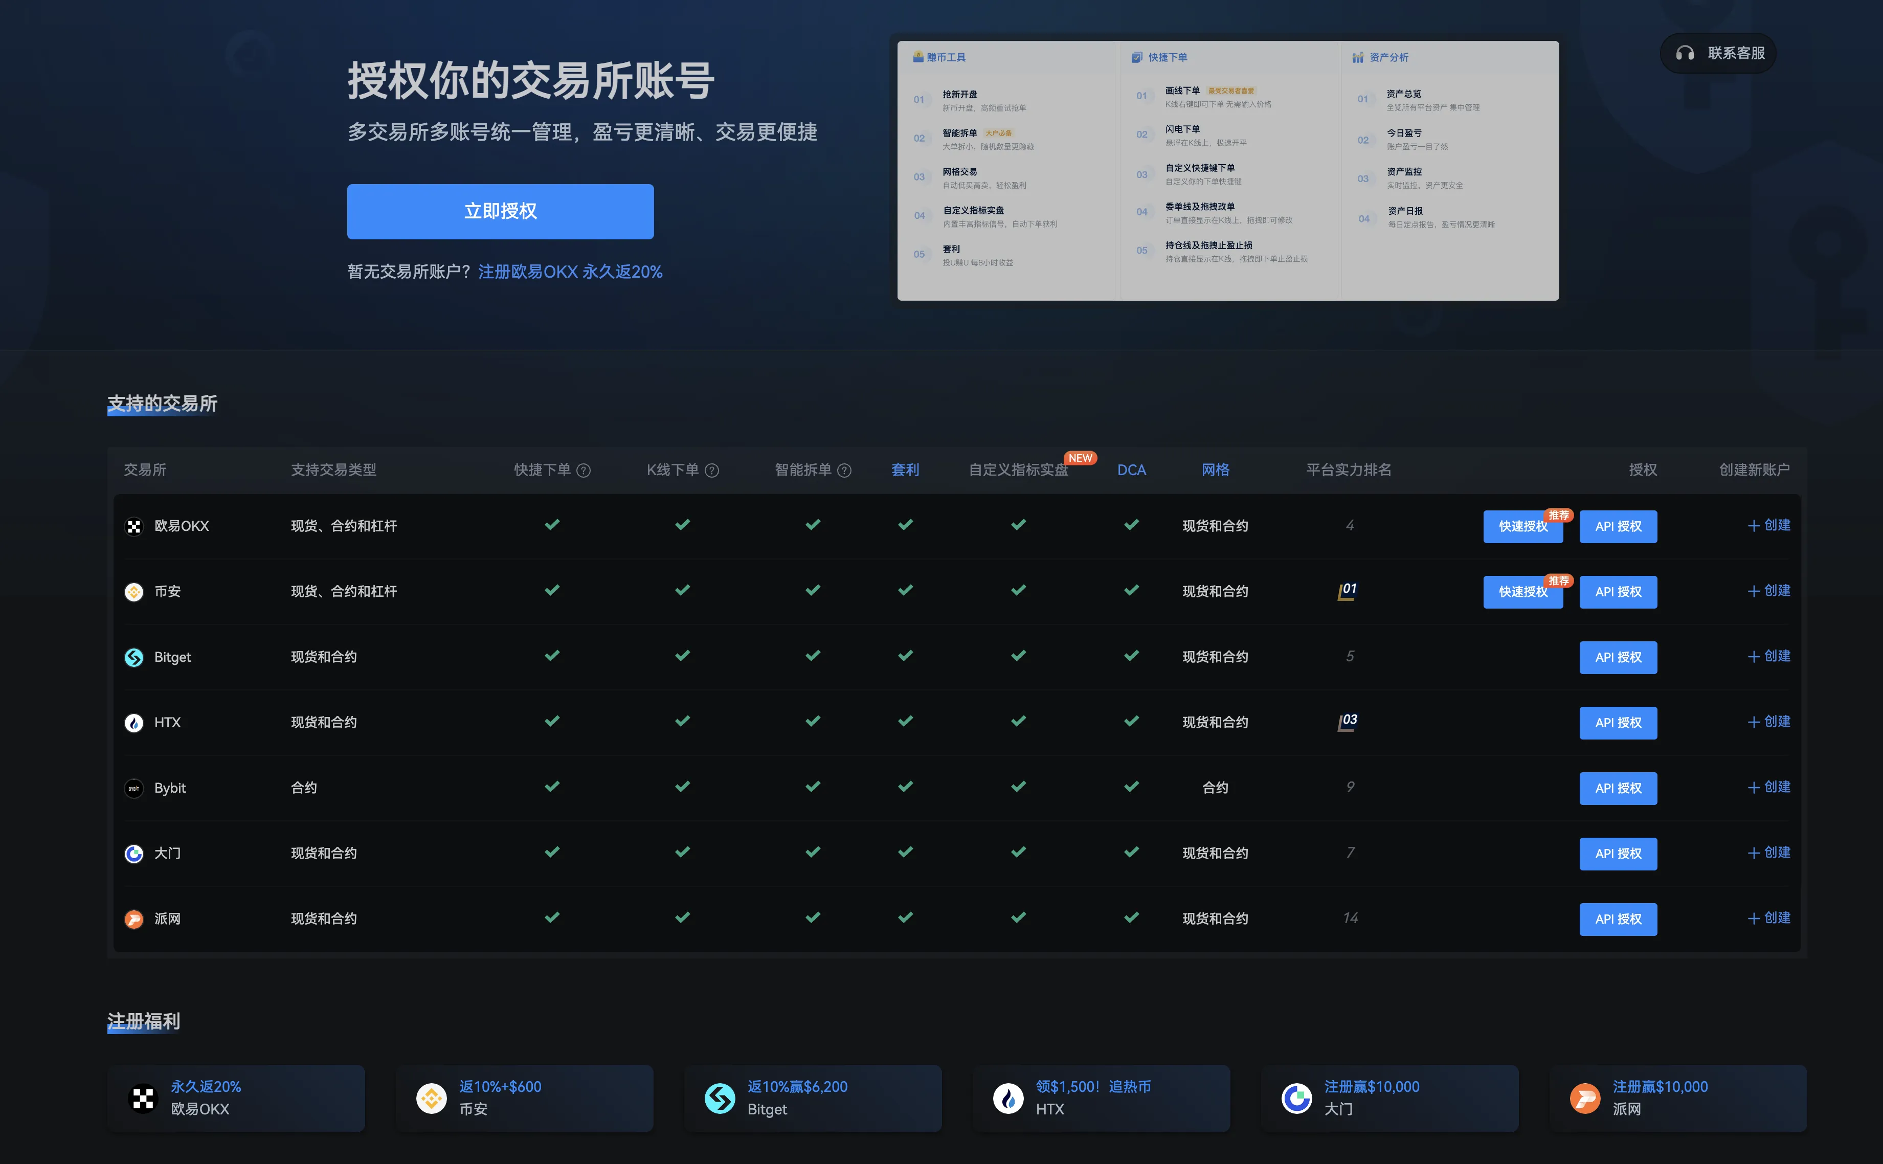Image resolution: width=1883 pixels, height=1164 pixels.
Task: Click the 派网 orange logo in table
Action: click(134, 919)
